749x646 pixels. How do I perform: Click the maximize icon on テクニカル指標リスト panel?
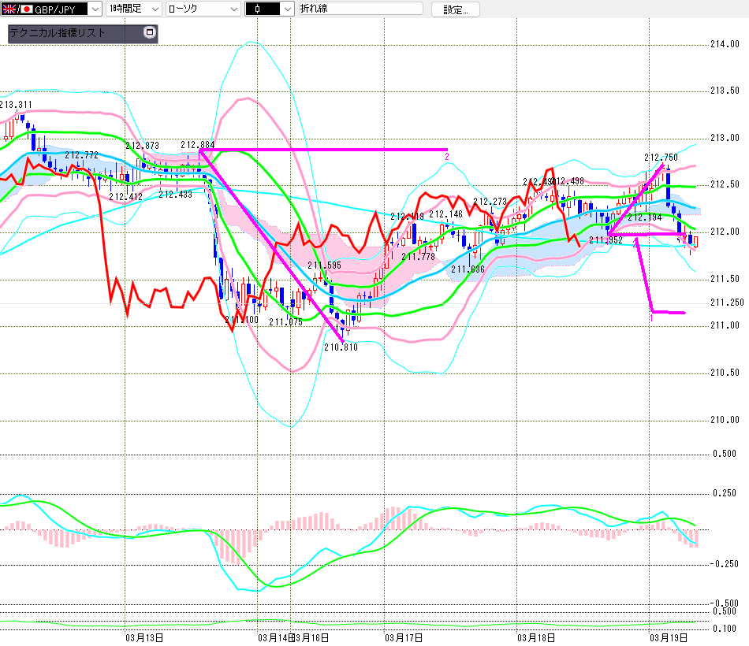click(x=150, y=33)
